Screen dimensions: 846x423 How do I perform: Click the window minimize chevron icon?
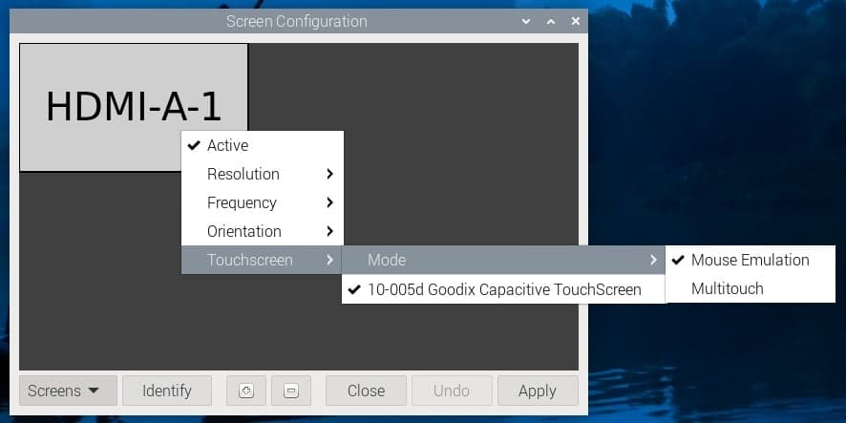tap(526, 22)
